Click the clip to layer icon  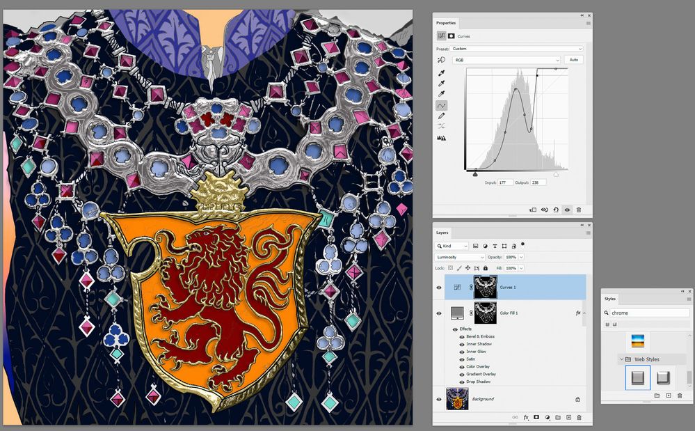[x=533, y=210]
